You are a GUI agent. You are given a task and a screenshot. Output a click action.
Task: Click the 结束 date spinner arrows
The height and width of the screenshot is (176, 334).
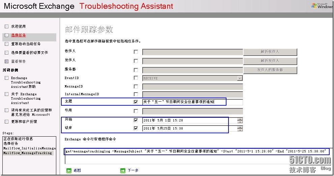pyautogui.click(x=240, y=128)
